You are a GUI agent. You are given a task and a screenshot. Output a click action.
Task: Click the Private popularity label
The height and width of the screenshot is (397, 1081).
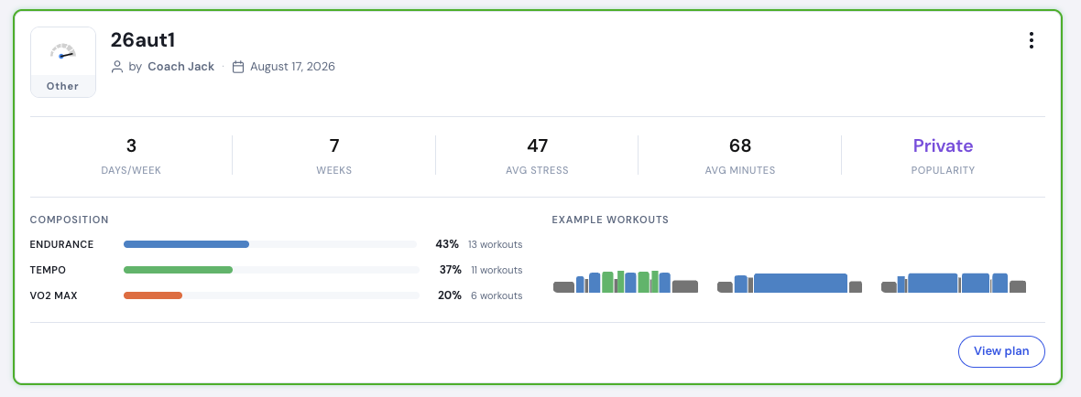[x=943, y=145]
